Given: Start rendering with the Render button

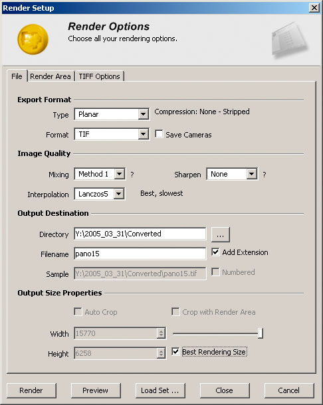Looking at the screenshot, I should pyautogui.click(x=31, y=390).
